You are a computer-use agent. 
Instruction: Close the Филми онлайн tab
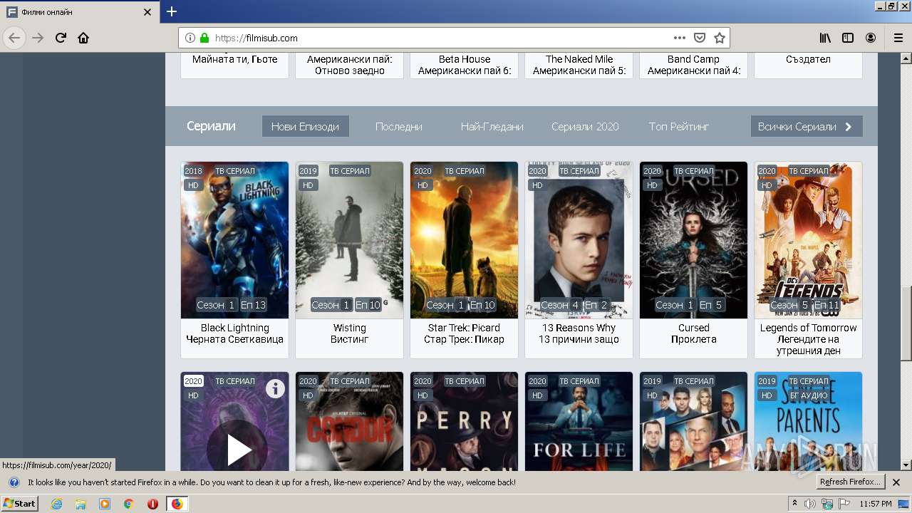click(x=147, y=12)
